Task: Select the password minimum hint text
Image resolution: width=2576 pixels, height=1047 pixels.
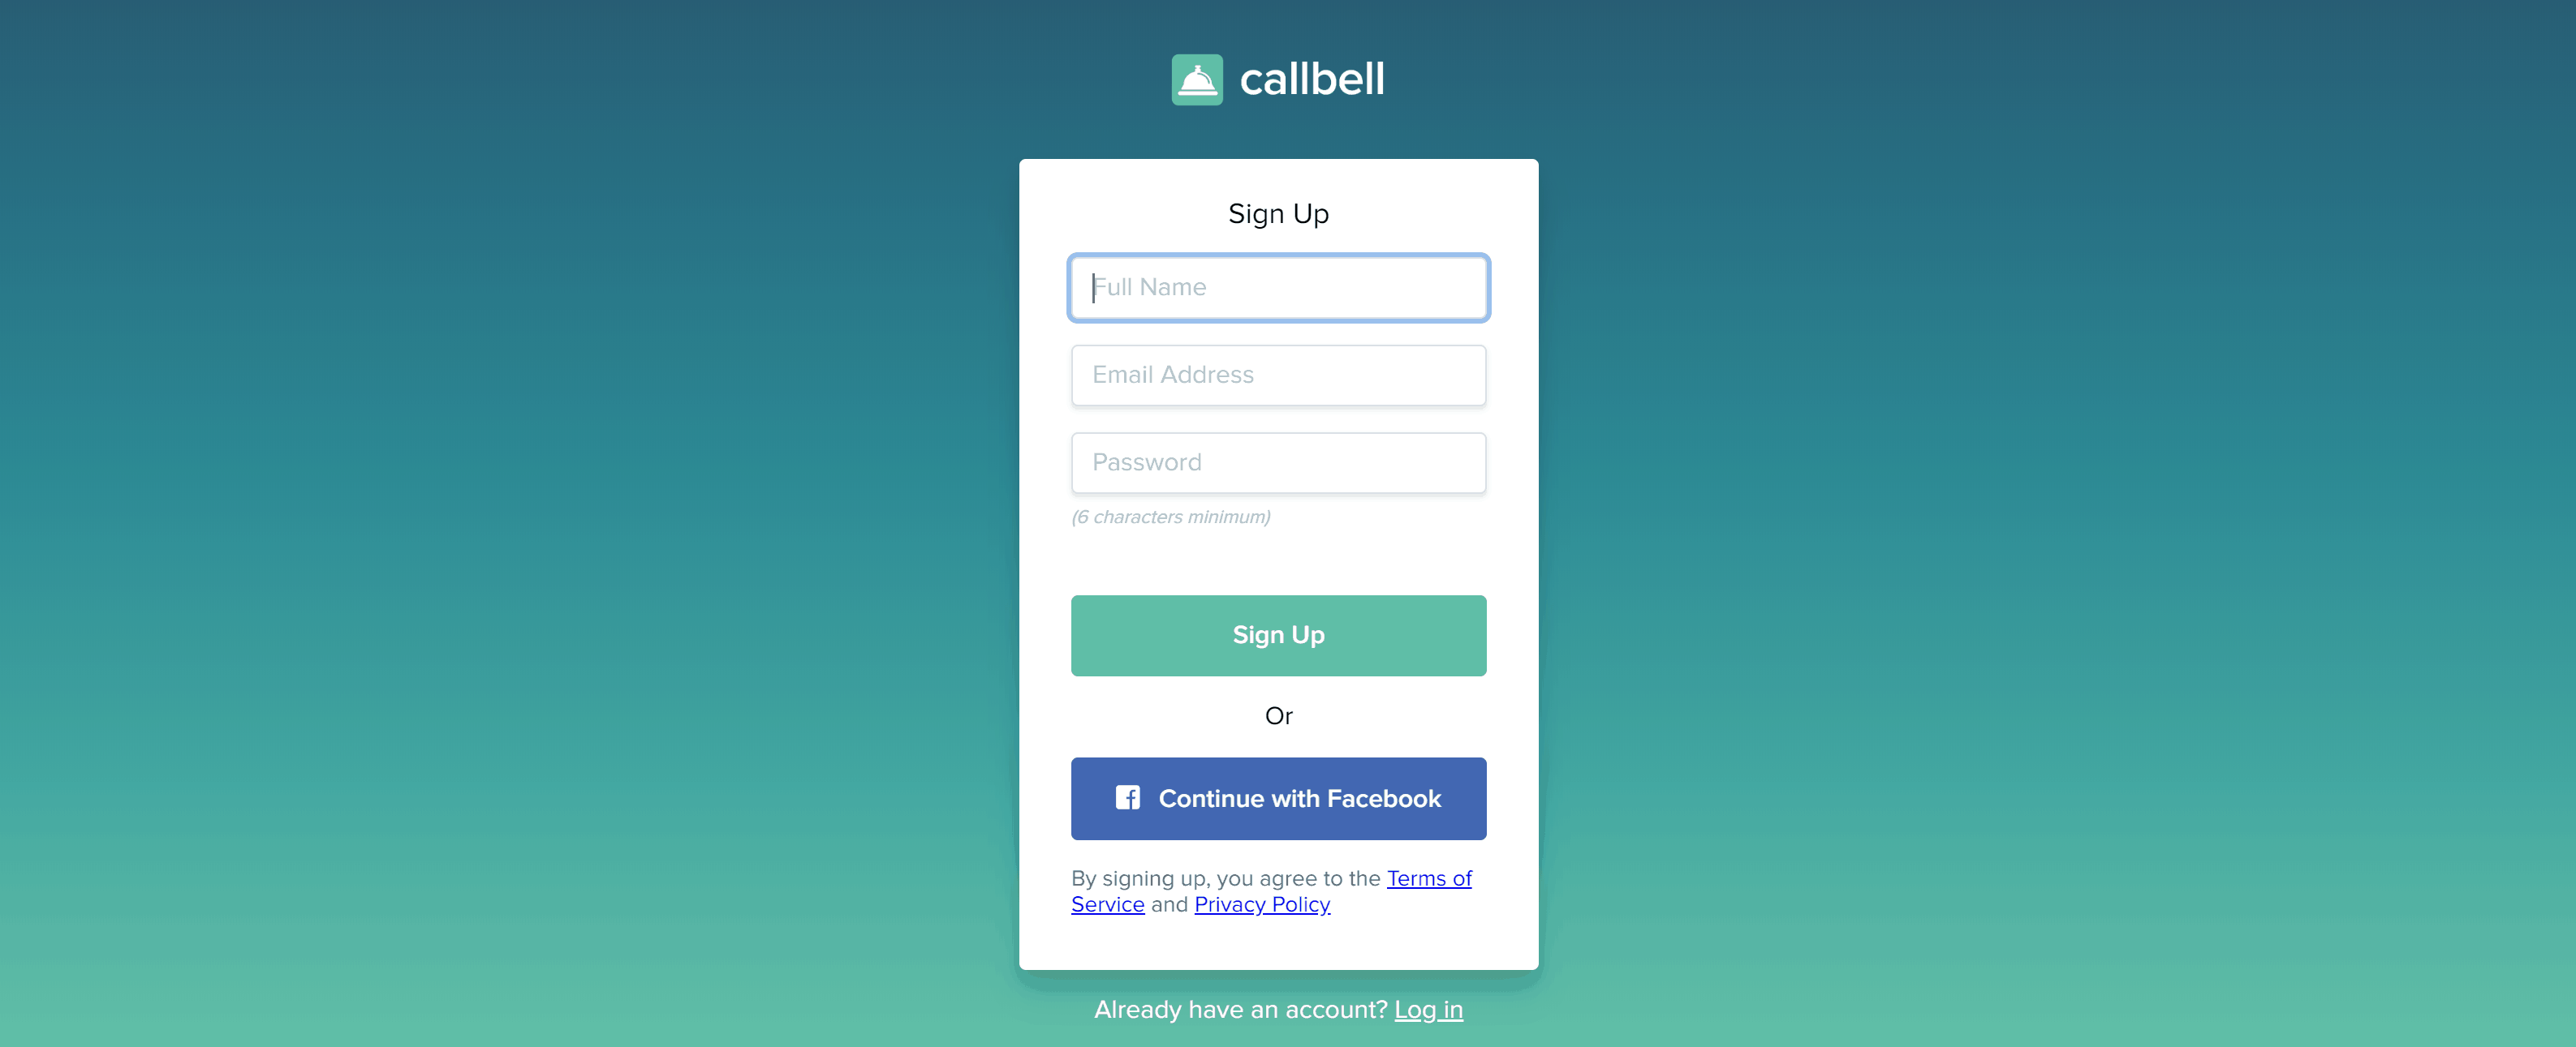Action: pyautogui.click(x=1170, y=517)
